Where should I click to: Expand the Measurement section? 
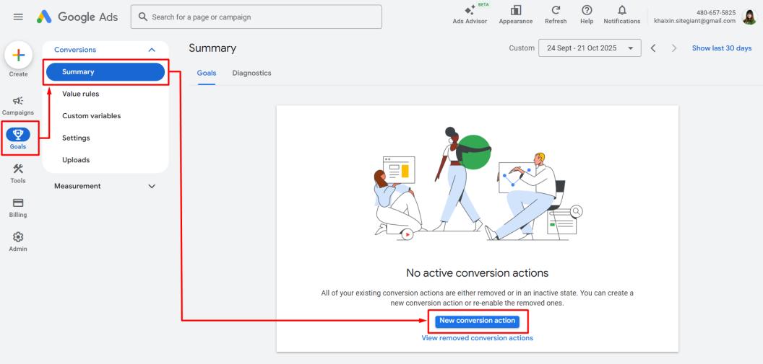152,186
